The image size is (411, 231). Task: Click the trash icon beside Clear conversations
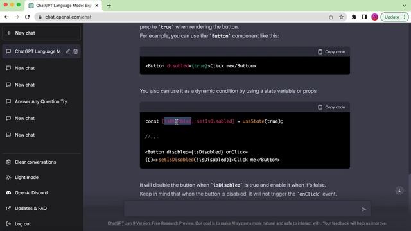pos(8,162)
